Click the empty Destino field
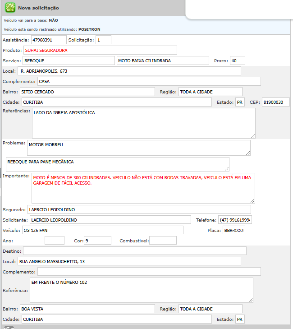Viewport: 293px width, 329px height. (134, 251)
